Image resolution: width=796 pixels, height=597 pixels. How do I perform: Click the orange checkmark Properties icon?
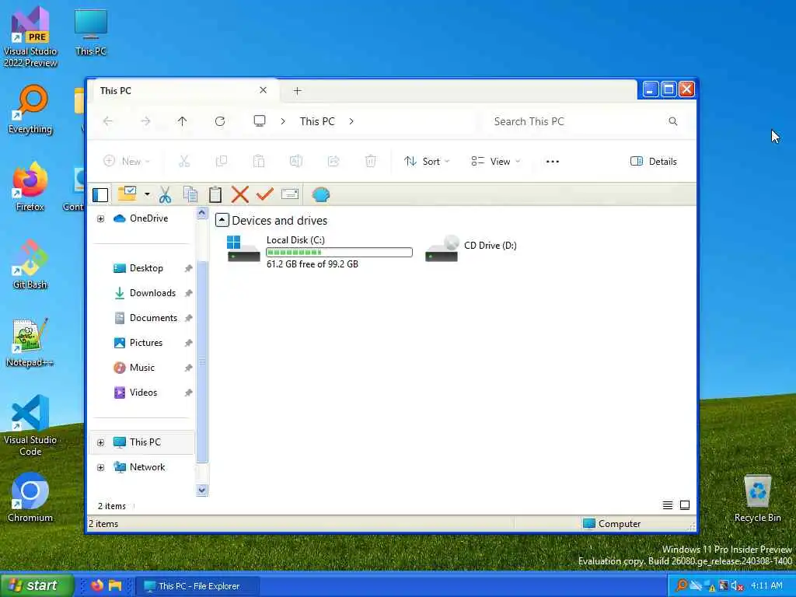coord(264,194)
